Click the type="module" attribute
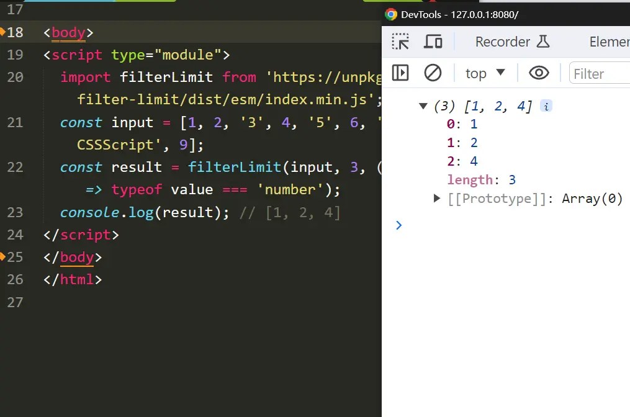Screen dimensions: 630x417 [166, 55]
